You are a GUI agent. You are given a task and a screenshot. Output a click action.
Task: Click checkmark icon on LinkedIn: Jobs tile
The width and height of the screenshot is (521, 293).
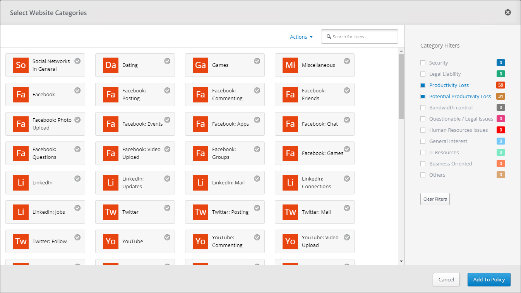[x=77, y=208]
